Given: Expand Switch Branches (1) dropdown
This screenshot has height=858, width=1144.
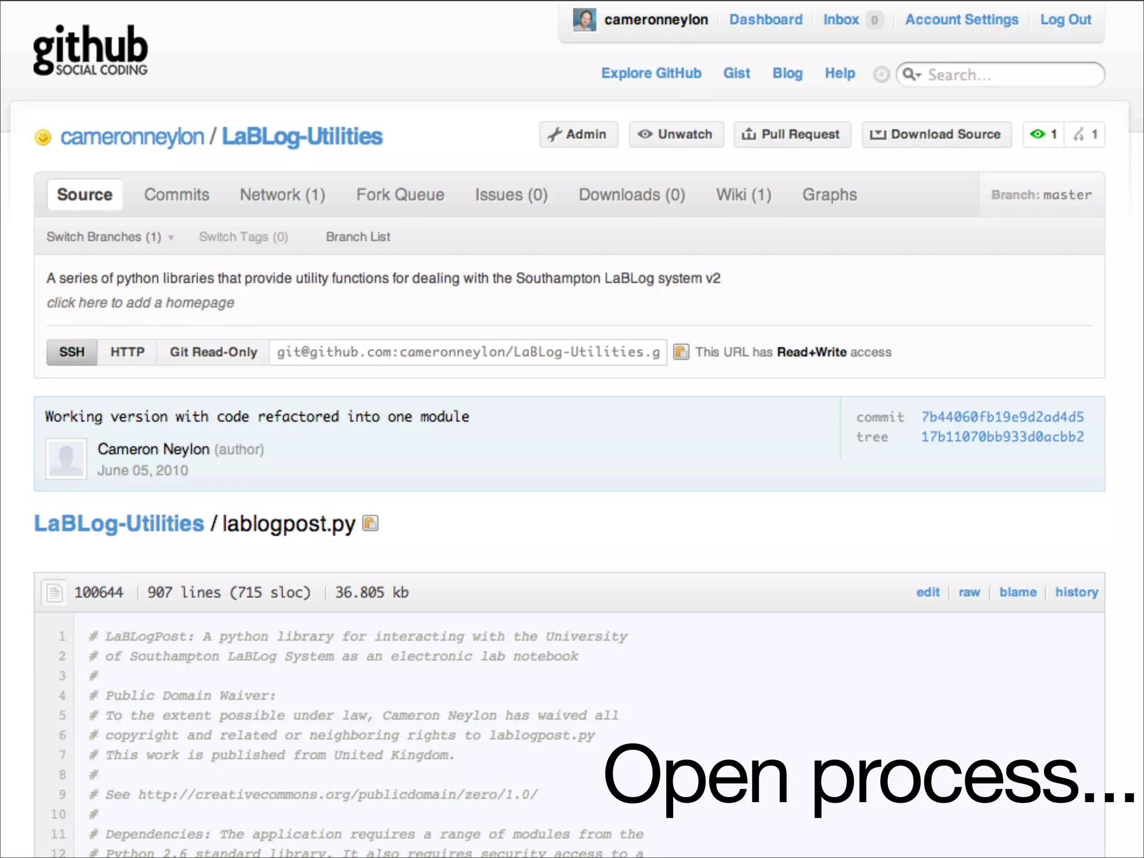Looking at the screenshot, I should 110,237.
